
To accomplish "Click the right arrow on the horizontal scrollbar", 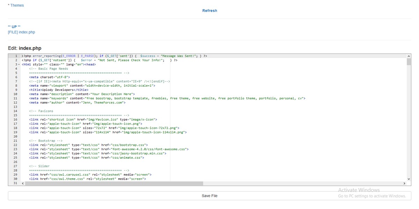I will click(x=405, y=183).
